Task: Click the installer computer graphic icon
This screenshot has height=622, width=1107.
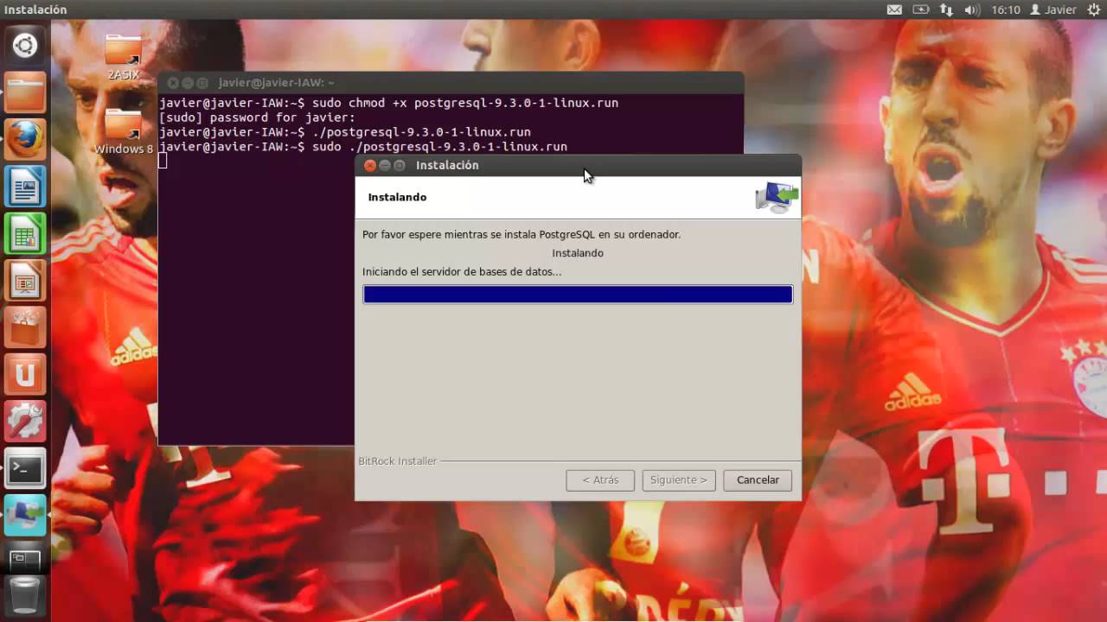Action: click(x=777, y=198)
